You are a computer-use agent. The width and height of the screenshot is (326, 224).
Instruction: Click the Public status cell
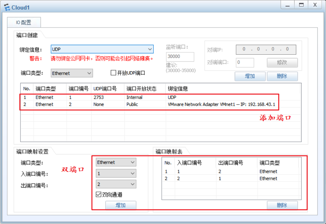pyautogui.click(x=132, y=104)
